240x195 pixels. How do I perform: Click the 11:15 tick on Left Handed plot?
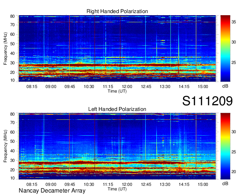[108, 184]
